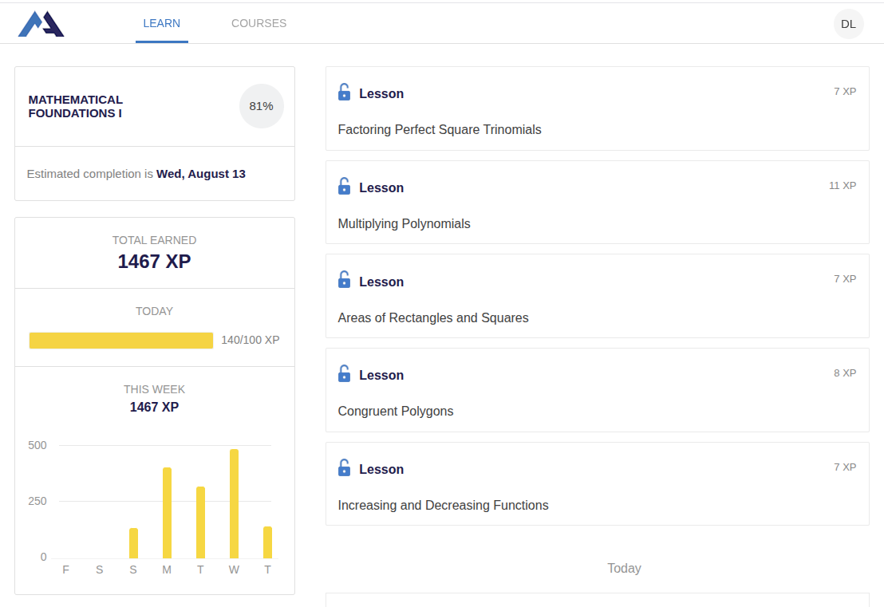Open the DL user avatar menu

[848, 24]
